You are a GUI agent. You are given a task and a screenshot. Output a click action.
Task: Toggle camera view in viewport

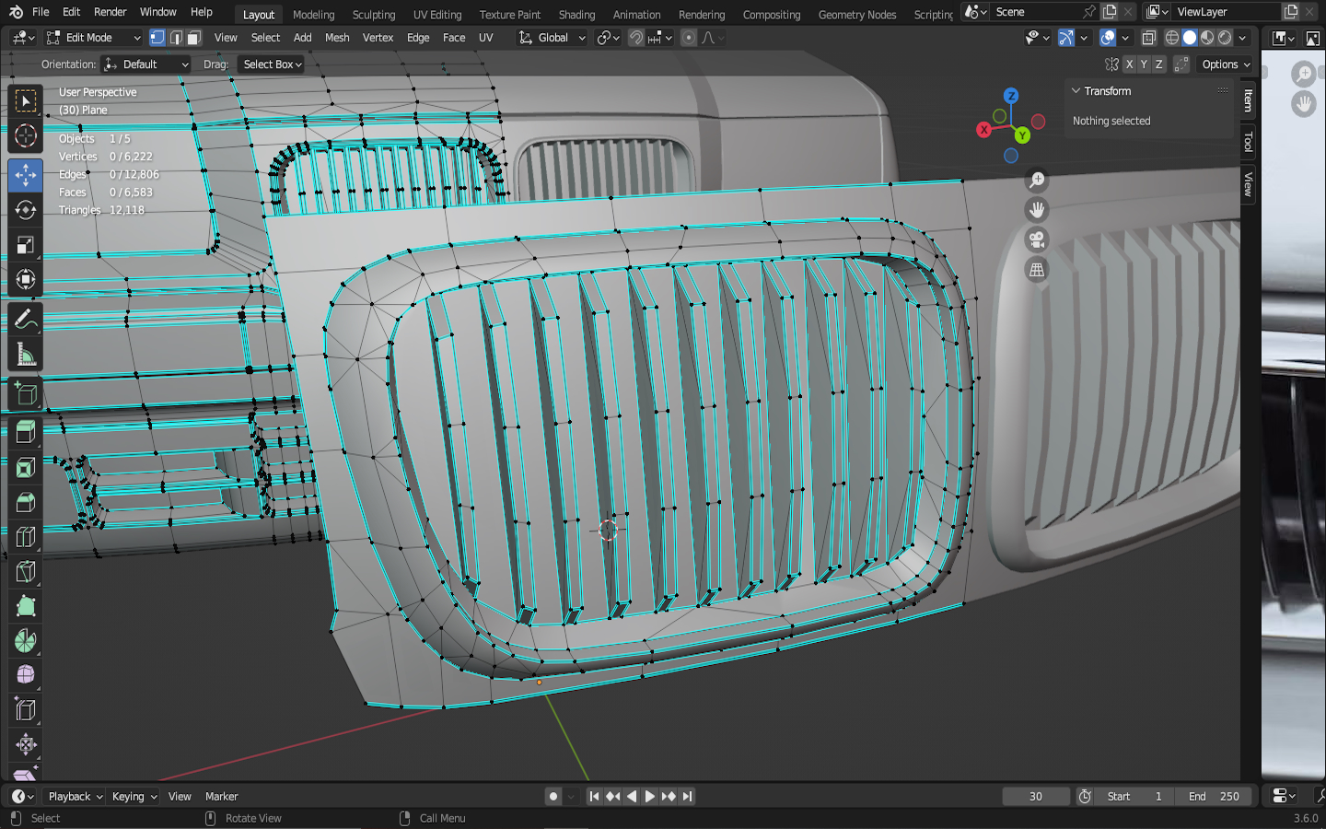pyautogui.click(x=1037, y=240)
